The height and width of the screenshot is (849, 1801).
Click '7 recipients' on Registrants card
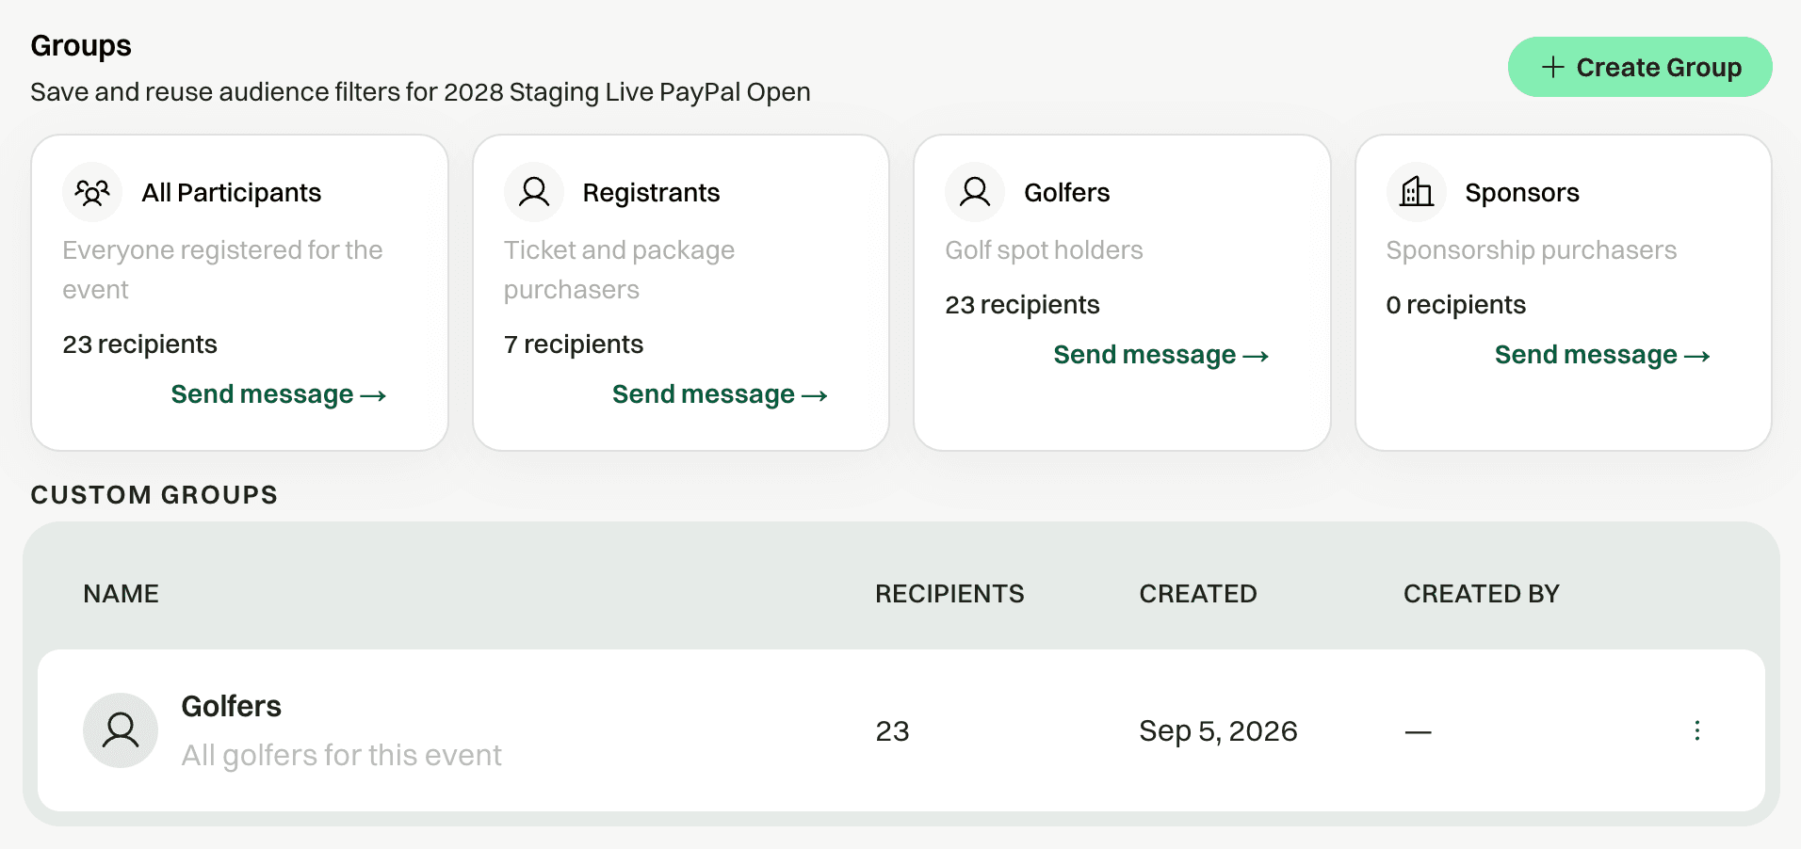574,344
